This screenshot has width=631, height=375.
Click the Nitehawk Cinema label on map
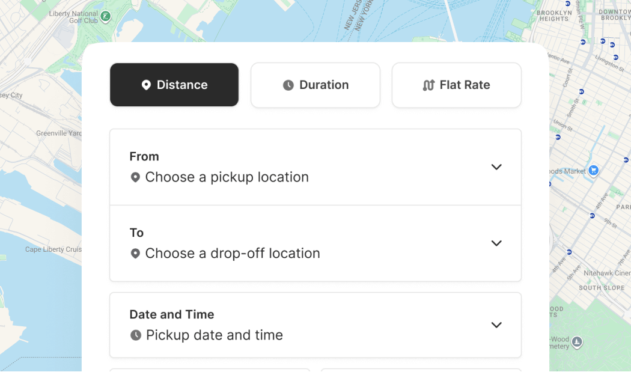[607, 273]
